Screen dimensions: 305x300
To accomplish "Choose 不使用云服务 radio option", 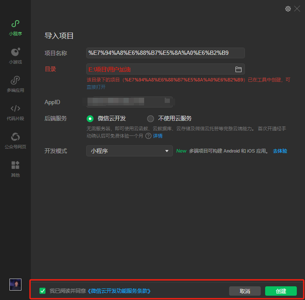I will [x=151, y=119].
